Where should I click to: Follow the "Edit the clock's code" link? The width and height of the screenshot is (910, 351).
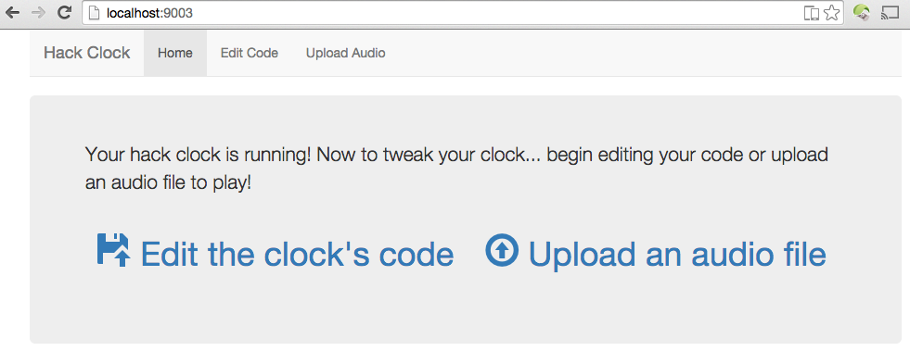click(297, 255)
